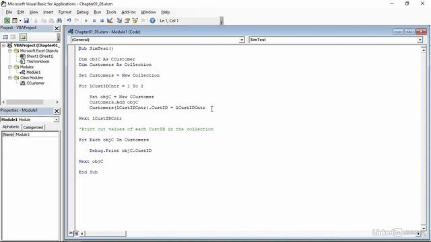Close the Properties - Module1 panel
This screenshot has height=242, width=431.
[57, 111]
